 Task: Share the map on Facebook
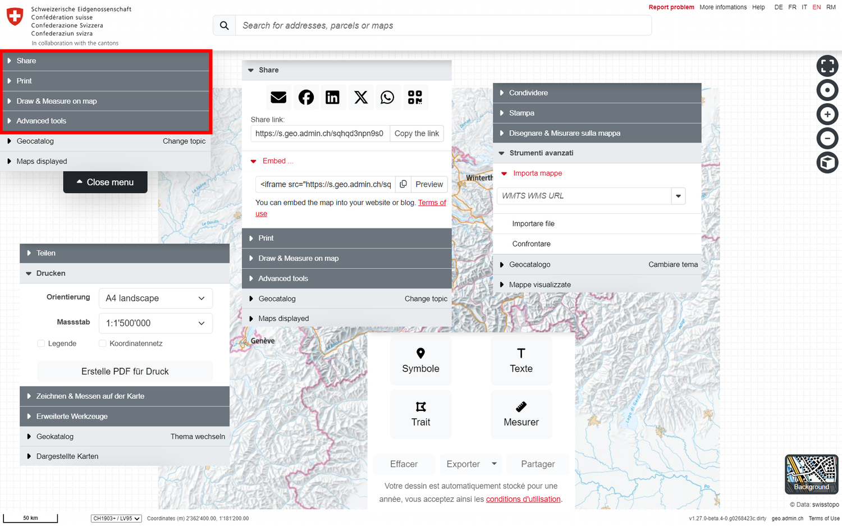pos(306,98)
